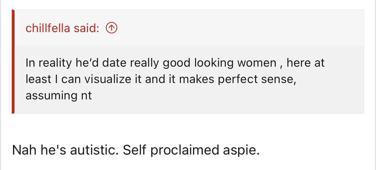This screenshot has height=170, width=376.
Task: Click the empty quote header area on right
Action: pyautogui.click(x=240, y=28)
